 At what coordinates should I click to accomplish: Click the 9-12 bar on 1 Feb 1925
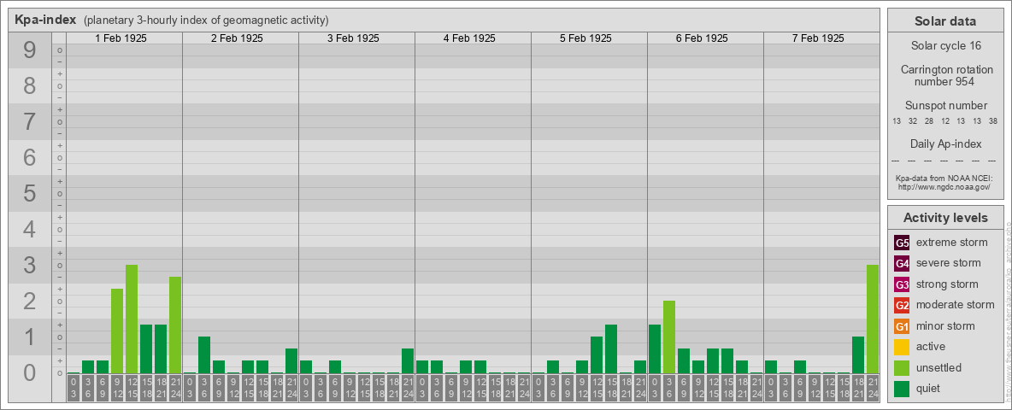point(117,331)
